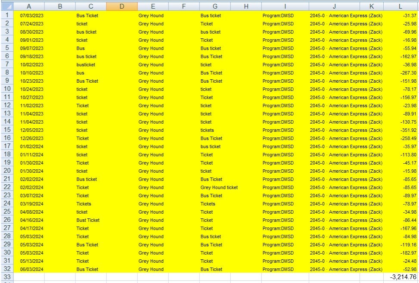This screenshot has width=419, height=283.
Task: Click date cell 09/18/2023
Action: [29, 56]
